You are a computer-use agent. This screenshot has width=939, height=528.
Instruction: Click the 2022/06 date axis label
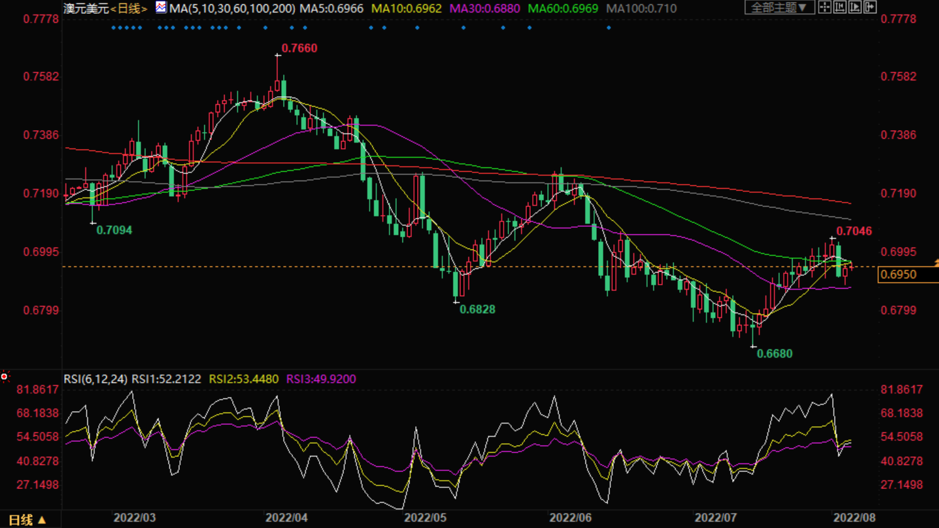coord(570,518)
